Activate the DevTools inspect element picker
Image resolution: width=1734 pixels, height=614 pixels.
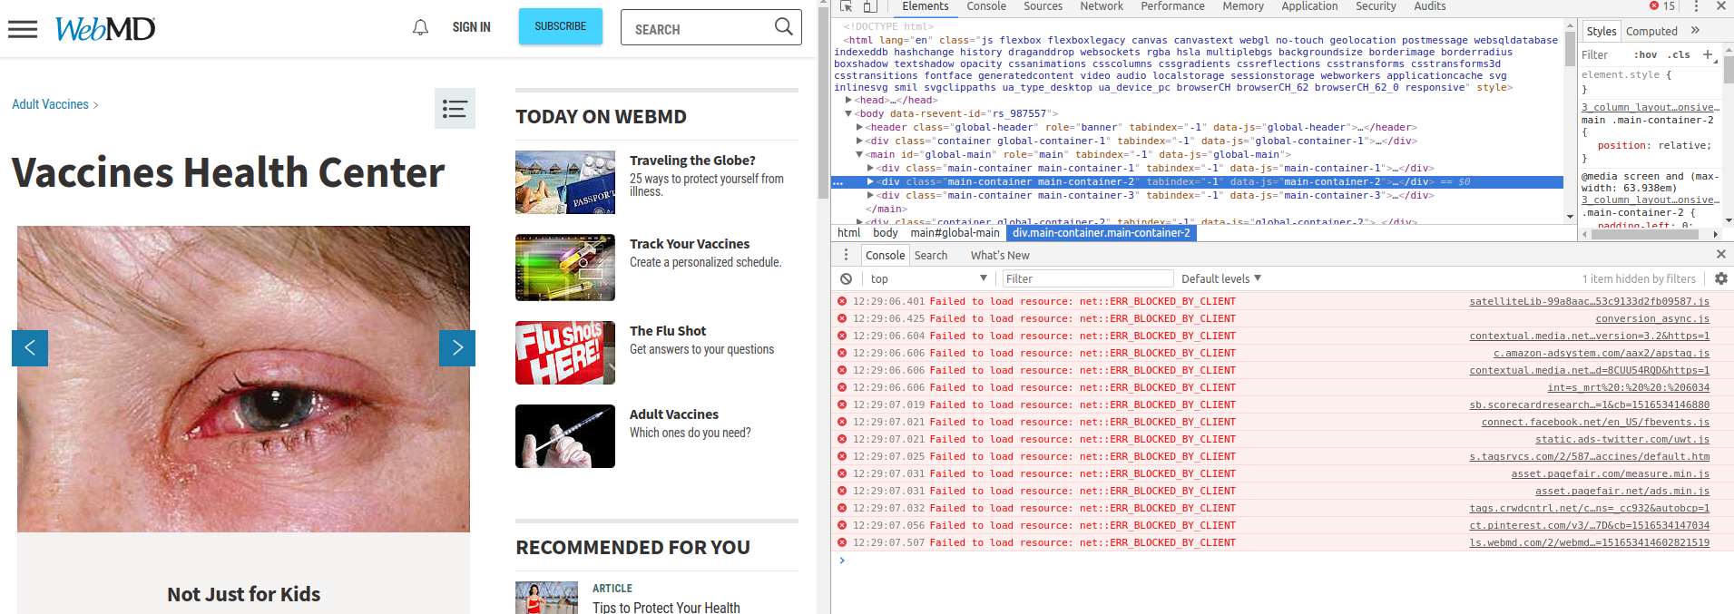[847, 6]
